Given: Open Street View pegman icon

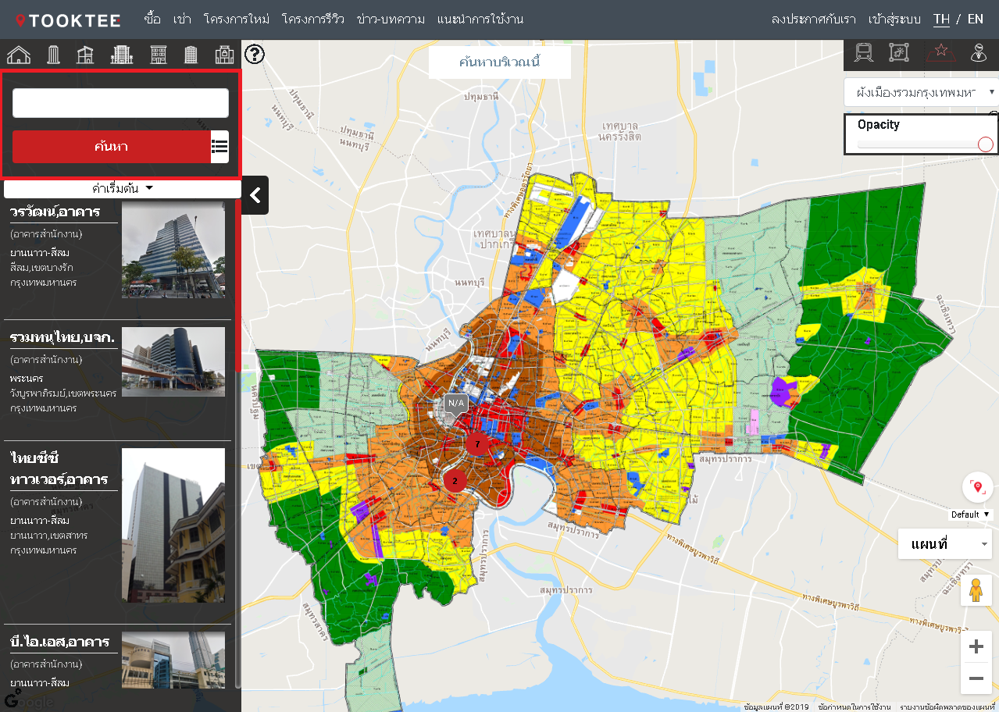Looking at the screenshot, I should [976, 591].
